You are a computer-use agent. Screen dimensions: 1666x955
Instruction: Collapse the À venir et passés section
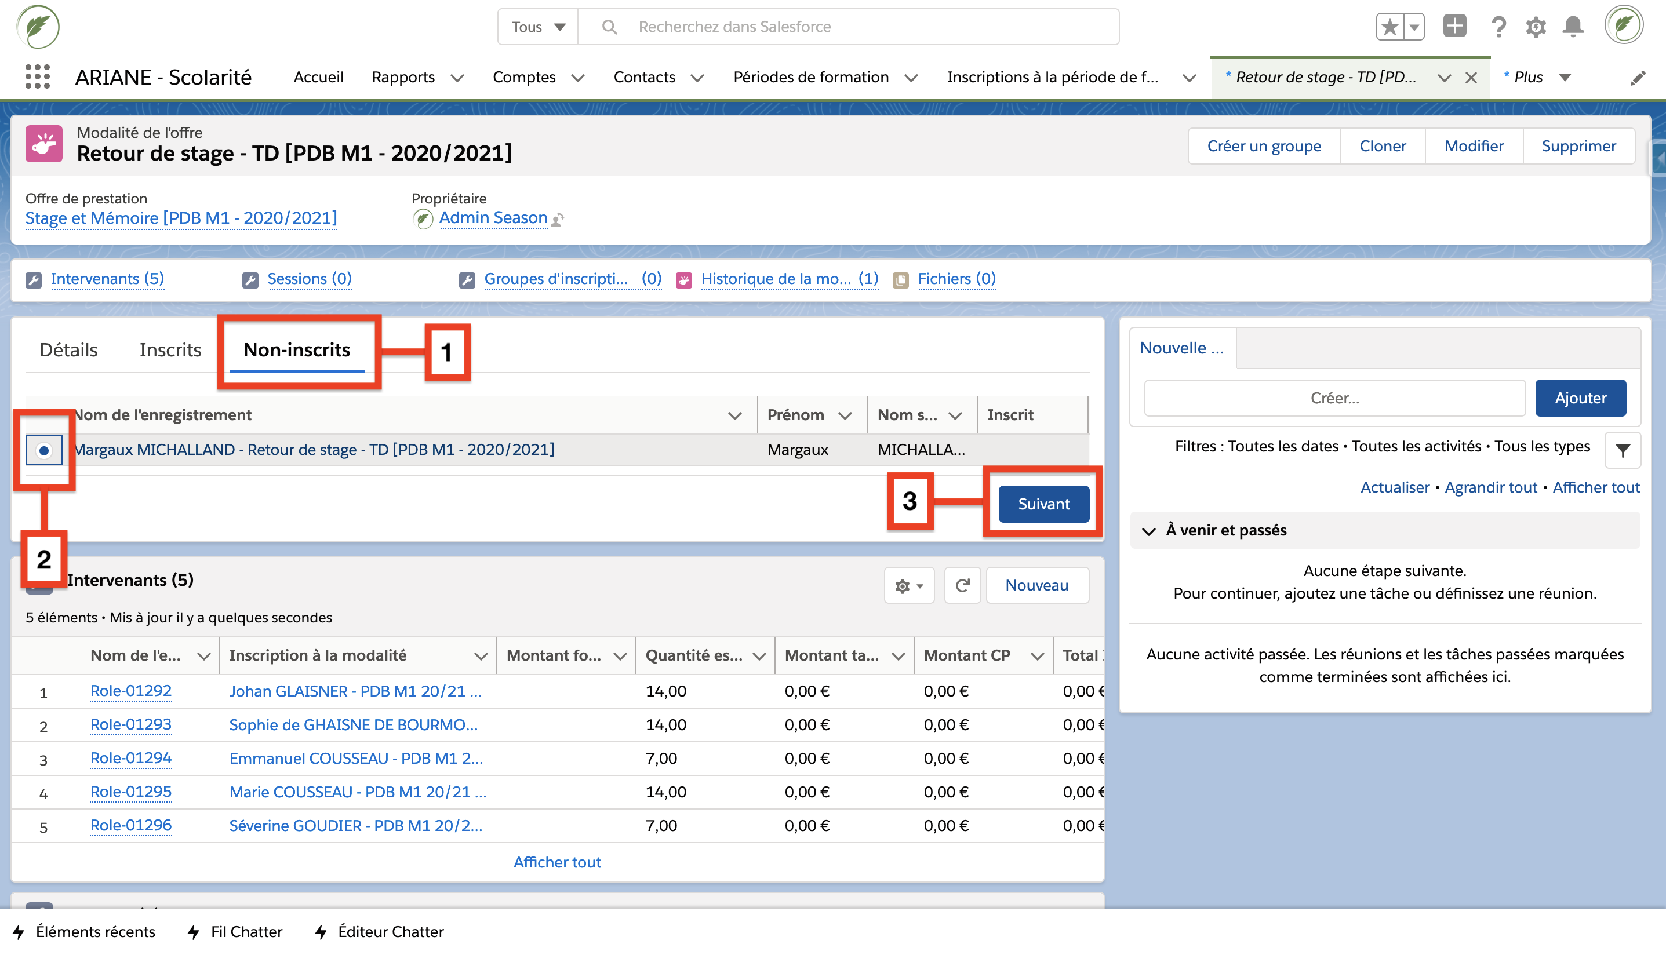pos(1148,530)
